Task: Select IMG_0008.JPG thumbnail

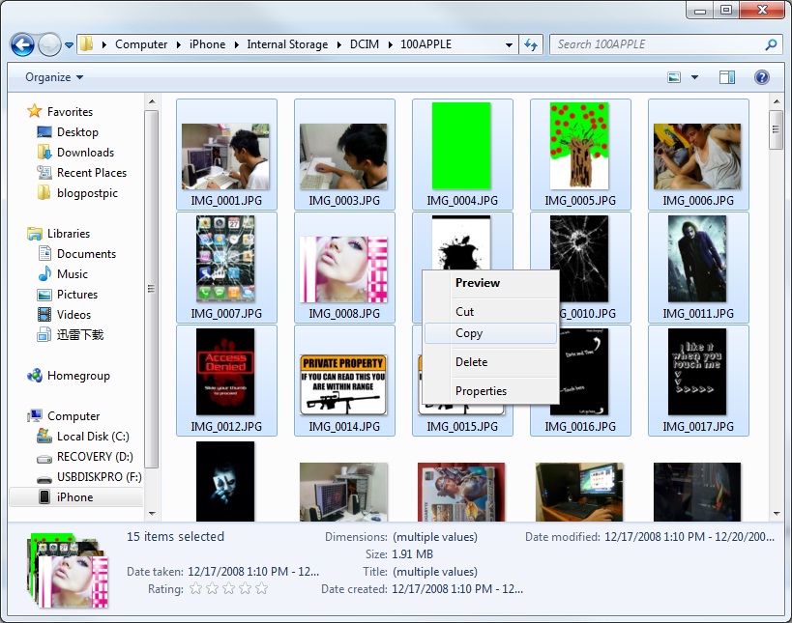Action: pos(343,269)
